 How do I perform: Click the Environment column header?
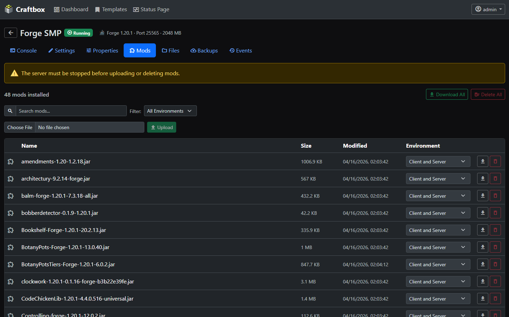(x=423, y=146)
